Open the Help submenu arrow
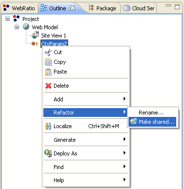 [125, 179]
